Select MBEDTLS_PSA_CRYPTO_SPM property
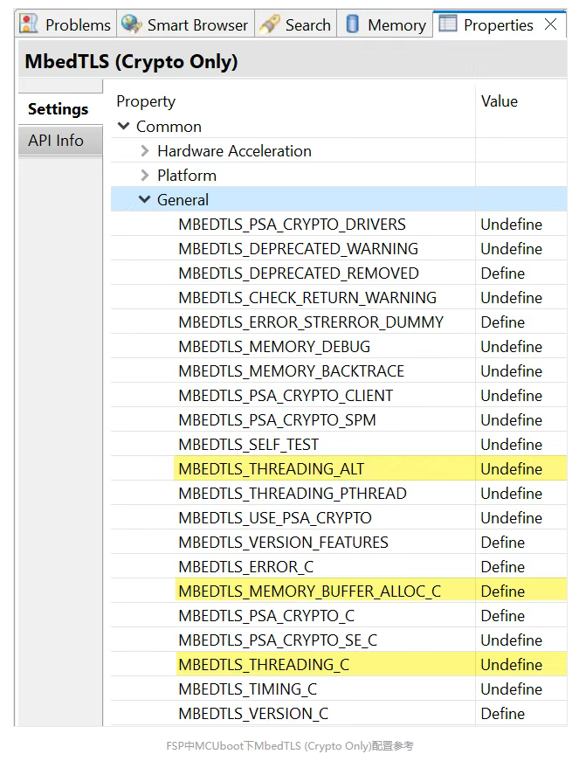579x768 pixels. 277,420
